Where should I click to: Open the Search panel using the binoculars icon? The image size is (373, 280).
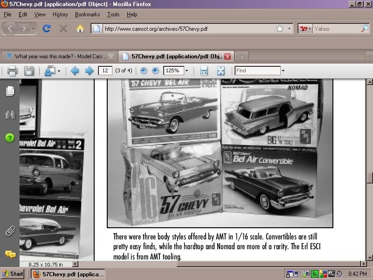pos(10,114)
